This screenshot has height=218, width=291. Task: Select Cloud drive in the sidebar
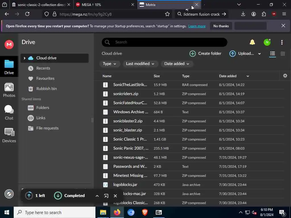pos(55,58)
